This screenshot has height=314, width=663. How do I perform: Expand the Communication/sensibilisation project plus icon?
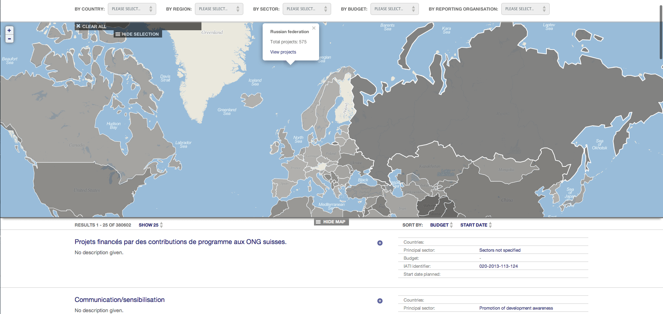pyautogui.click(x=380, y=301)
